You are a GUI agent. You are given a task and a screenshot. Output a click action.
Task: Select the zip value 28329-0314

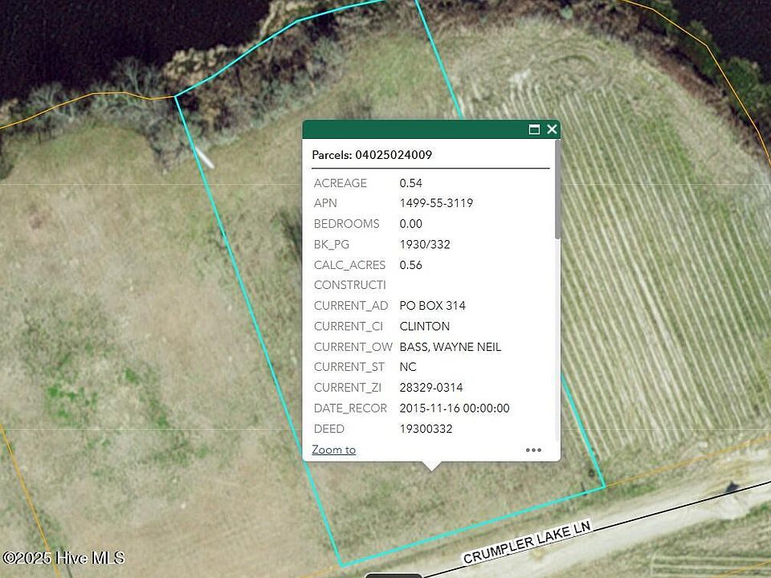(x=430, y=388)
